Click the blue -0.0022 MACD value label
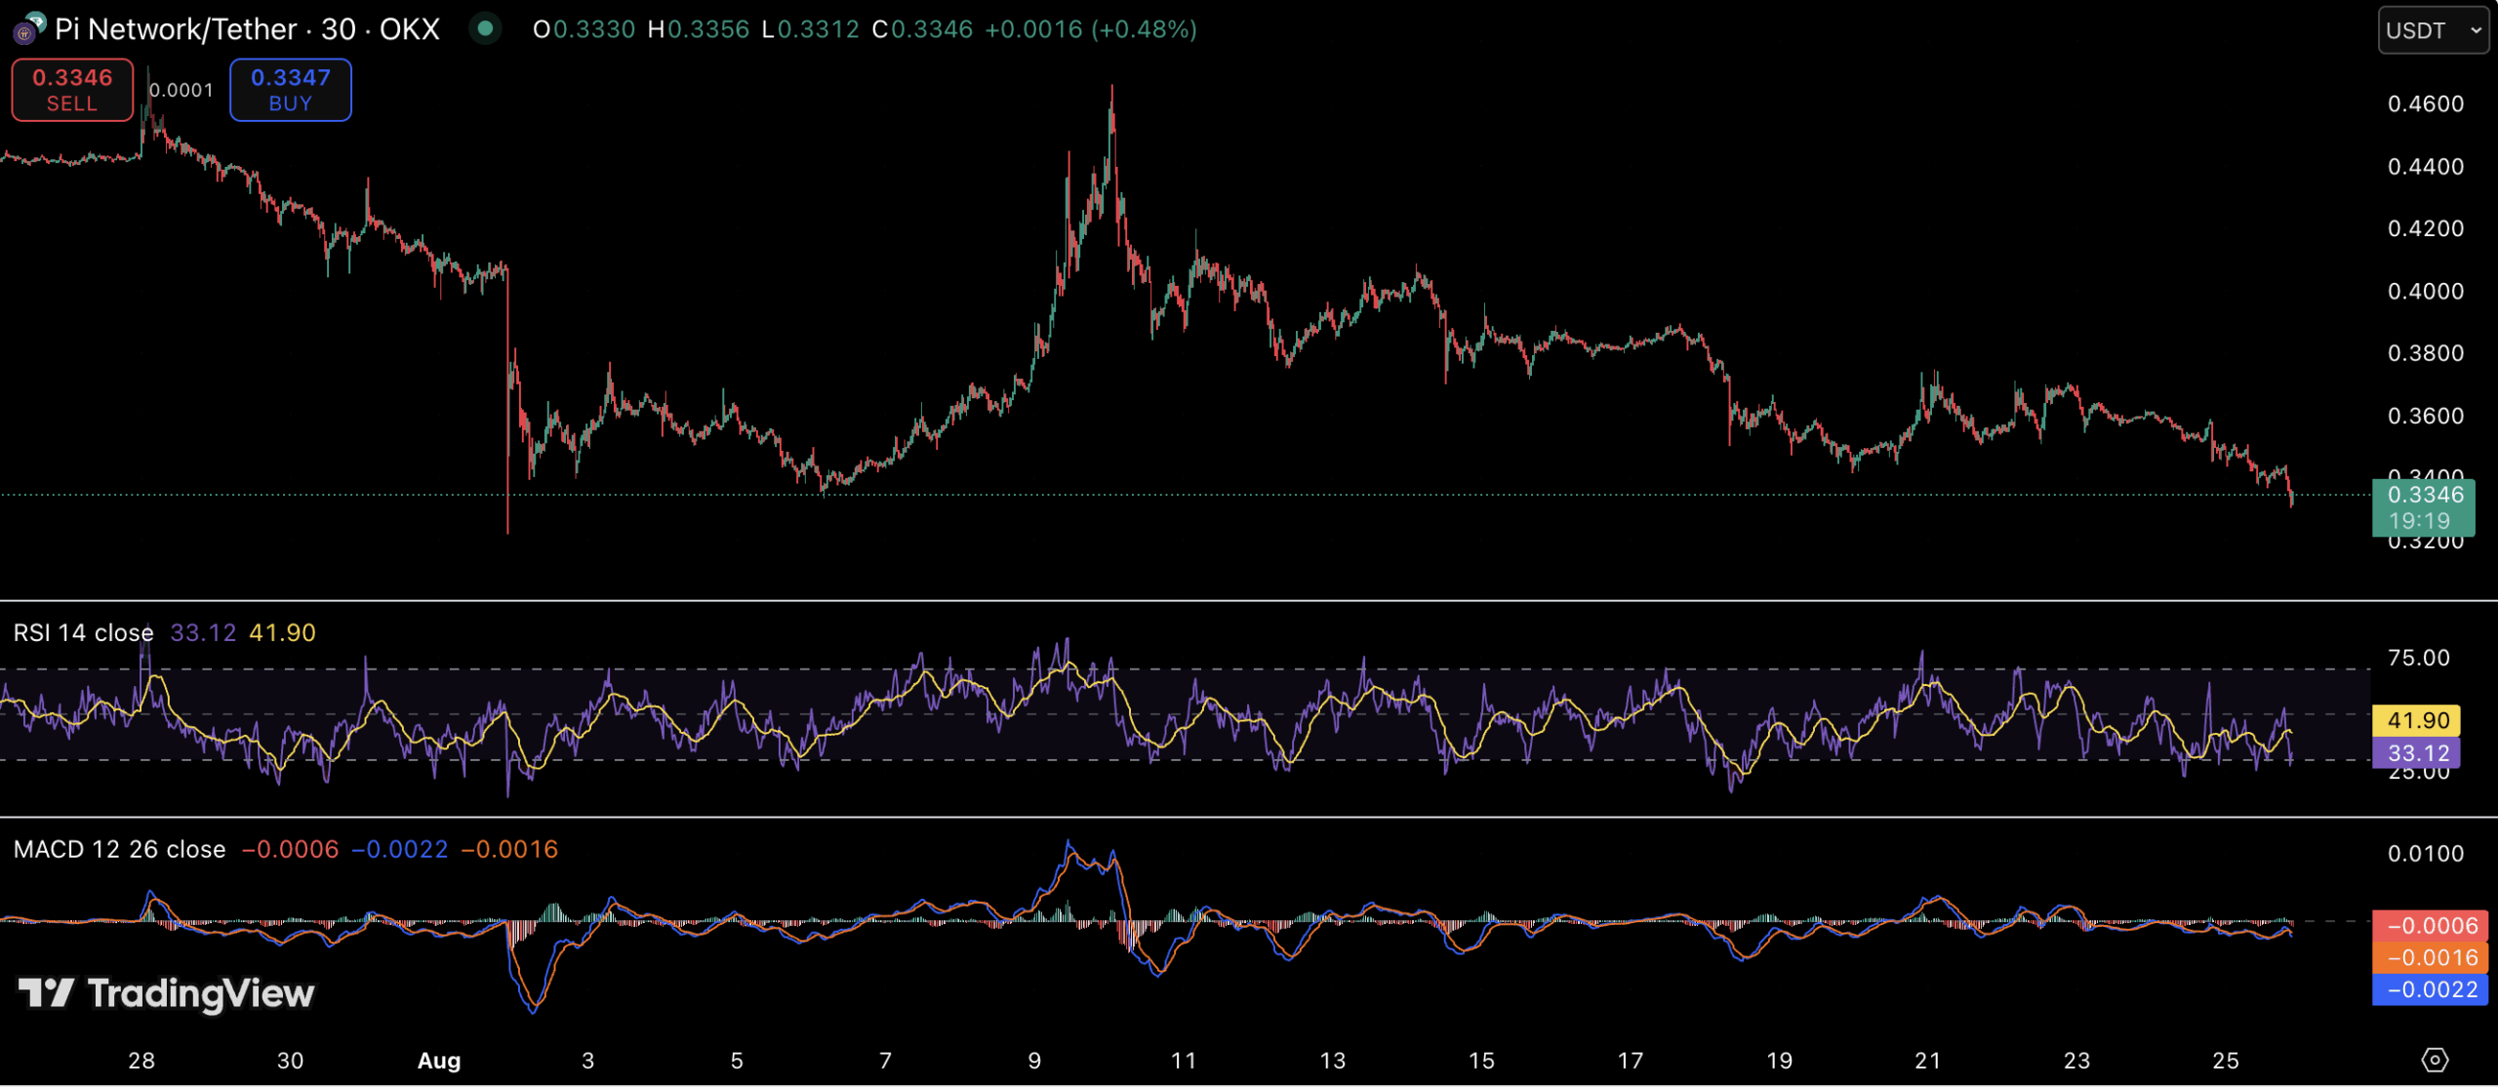This screenshot has height=1089, width=2498. [x=2431, y=990]
